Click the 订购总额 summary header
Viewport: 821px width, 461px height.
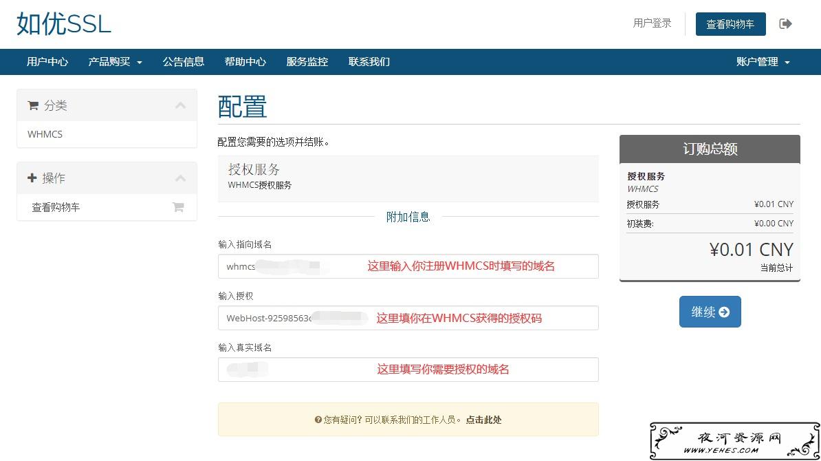710,149
